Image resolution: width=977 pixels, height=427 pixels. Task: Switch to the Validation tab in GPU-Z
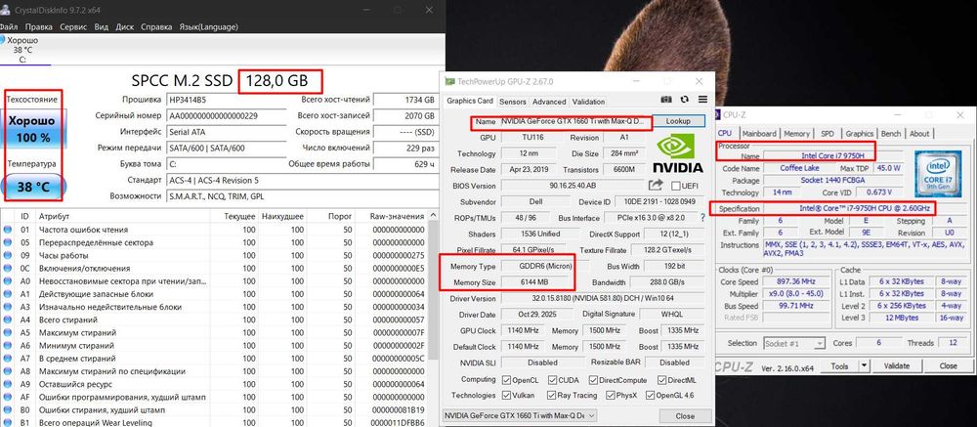click(x=588, y=101)
